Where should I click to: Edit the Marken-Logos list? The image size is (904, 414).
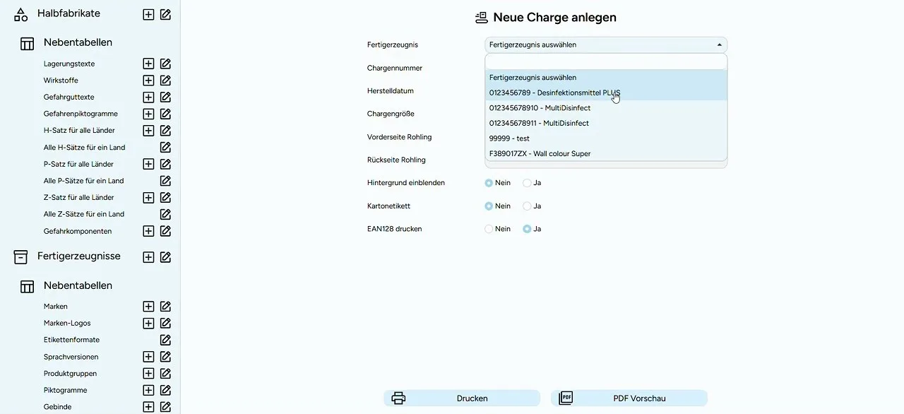click(x=165, y=324)
